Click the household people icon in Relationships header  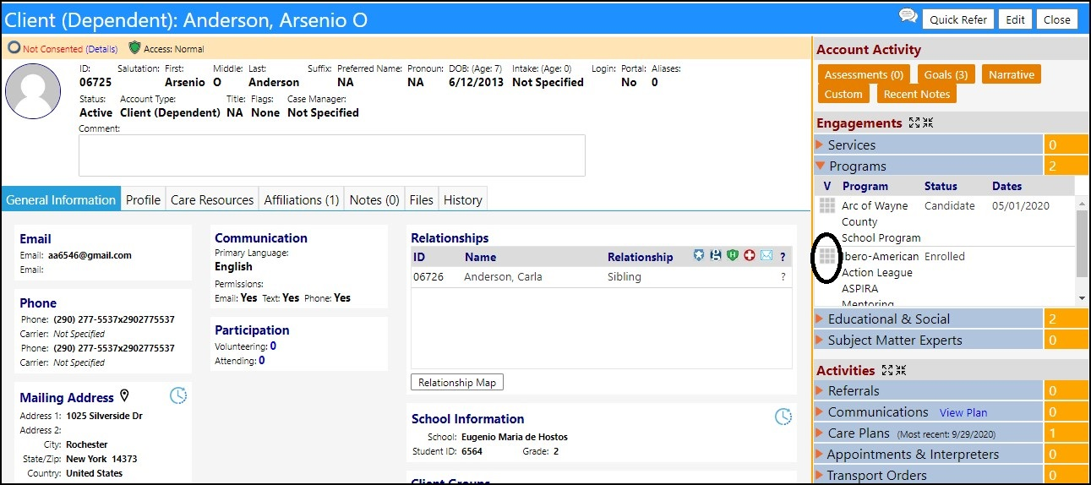717,256
